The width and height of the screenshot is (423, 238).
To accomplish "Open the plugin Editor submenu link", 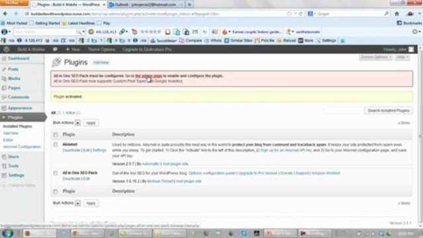I will click(8, 140).
